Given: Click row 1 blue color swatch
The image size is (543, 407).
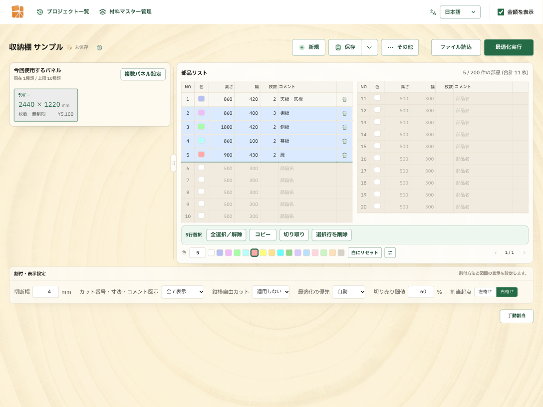Looking at the screenshot, I should click(x=201, y=99).
